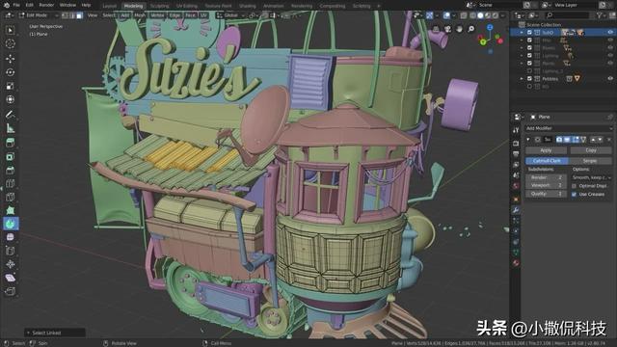Toggle X-Ray in viewport header
The height and width of the screenshot is (347, 617).
tap(464, 15)
